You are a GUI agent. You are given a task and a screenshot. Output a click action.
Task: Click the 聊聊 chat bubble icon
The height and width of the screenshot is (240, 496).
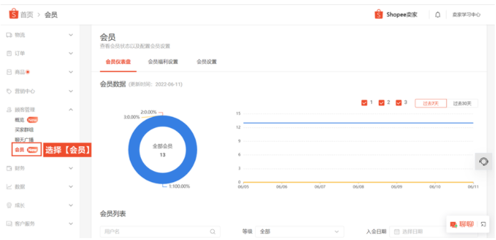tap(454, 224)
